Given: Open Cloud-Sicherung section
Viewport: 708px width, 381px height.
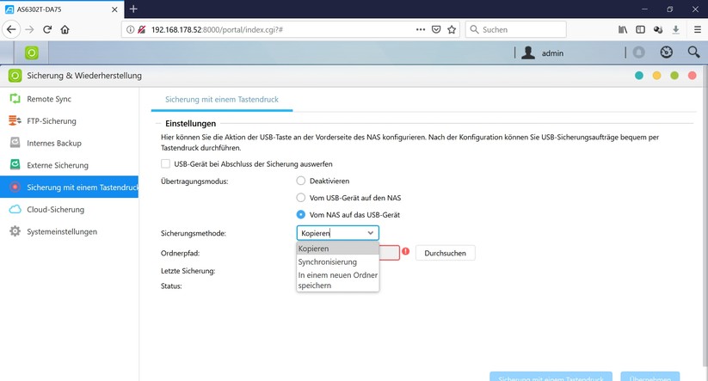Looking at the screenshot, I should click(x=55, y=210).
